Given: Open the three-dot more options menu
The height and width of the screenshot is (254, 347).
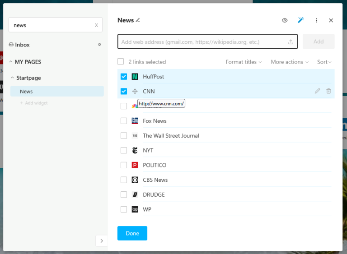Looking at the screenshot, I should click(316, 20).
